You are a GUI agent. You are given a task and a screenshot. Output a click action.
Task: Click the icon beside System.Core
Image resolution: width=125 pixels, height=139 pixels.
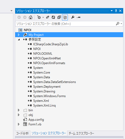(x=30, y=73)
